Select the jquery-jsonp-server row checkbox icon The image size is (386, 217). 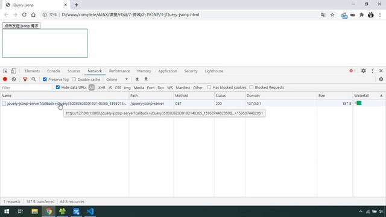tap(4, 104)
